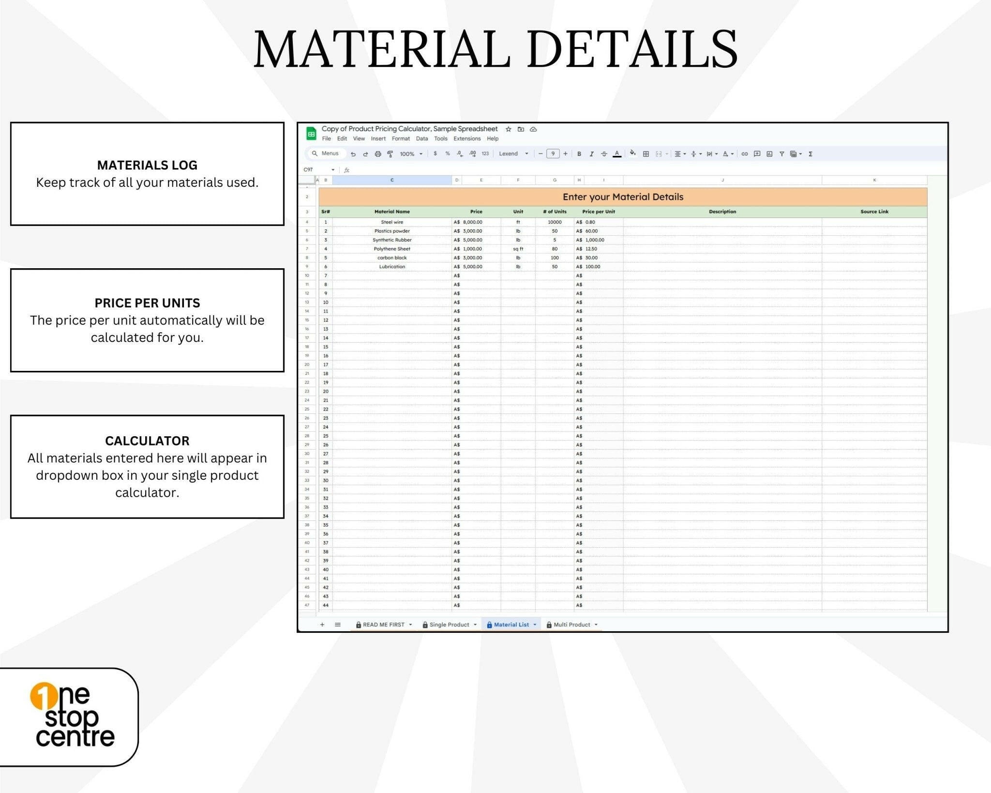This screenshot has width=991, height=793.
Task: Switch to the Single Product sheet tab
Action: [x=450, y=624]
